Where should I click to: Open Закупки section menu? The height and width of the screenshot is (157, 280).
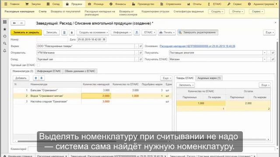[x=33, y=4]
